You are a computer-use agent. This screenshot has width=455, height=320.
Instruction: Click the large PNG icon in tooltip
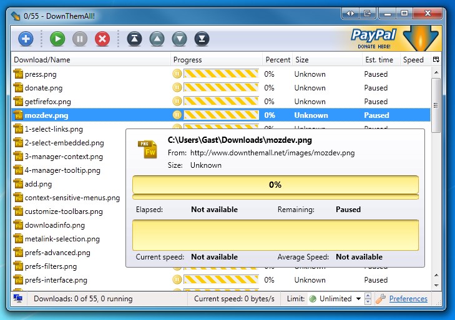point(147,150)
